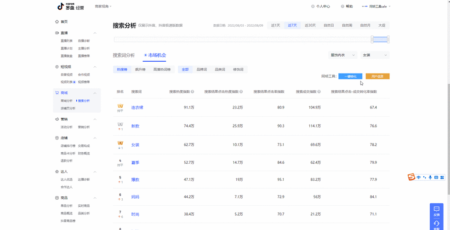Filter by 修饰词
This screenshot has width=450, height=230.
click(x=238, y=69)
